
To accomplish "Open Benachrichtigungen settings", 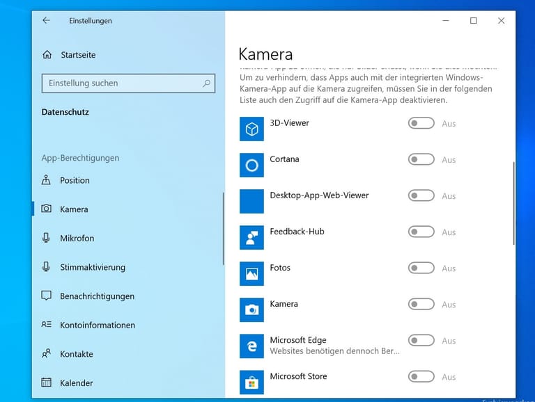I will pyautogui.click(x=127, y=296).
